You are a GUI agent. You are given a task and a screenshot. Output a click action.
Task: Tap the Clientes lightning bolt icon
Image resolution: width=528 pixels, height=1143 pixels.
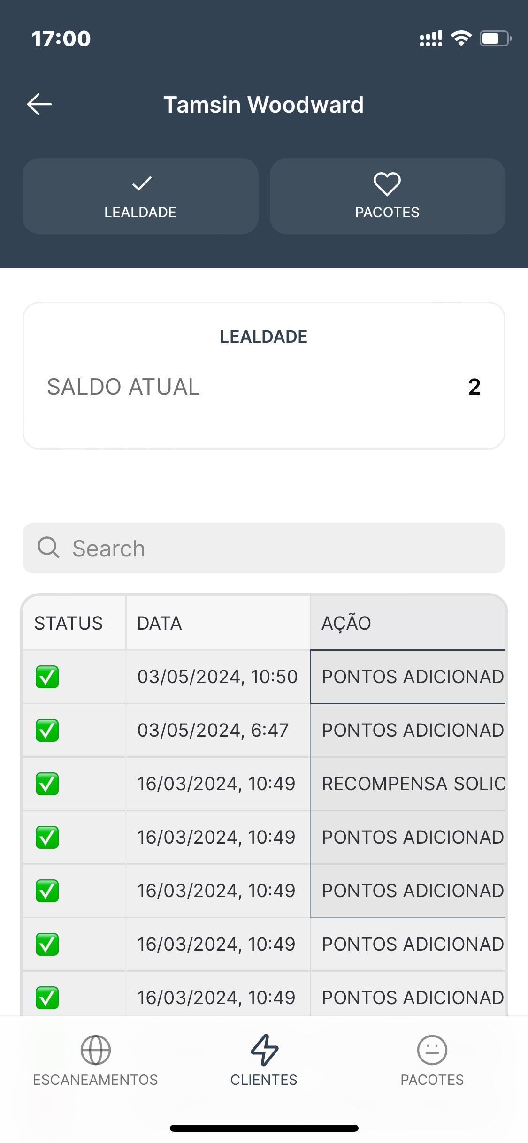[x=264, y=1050]
